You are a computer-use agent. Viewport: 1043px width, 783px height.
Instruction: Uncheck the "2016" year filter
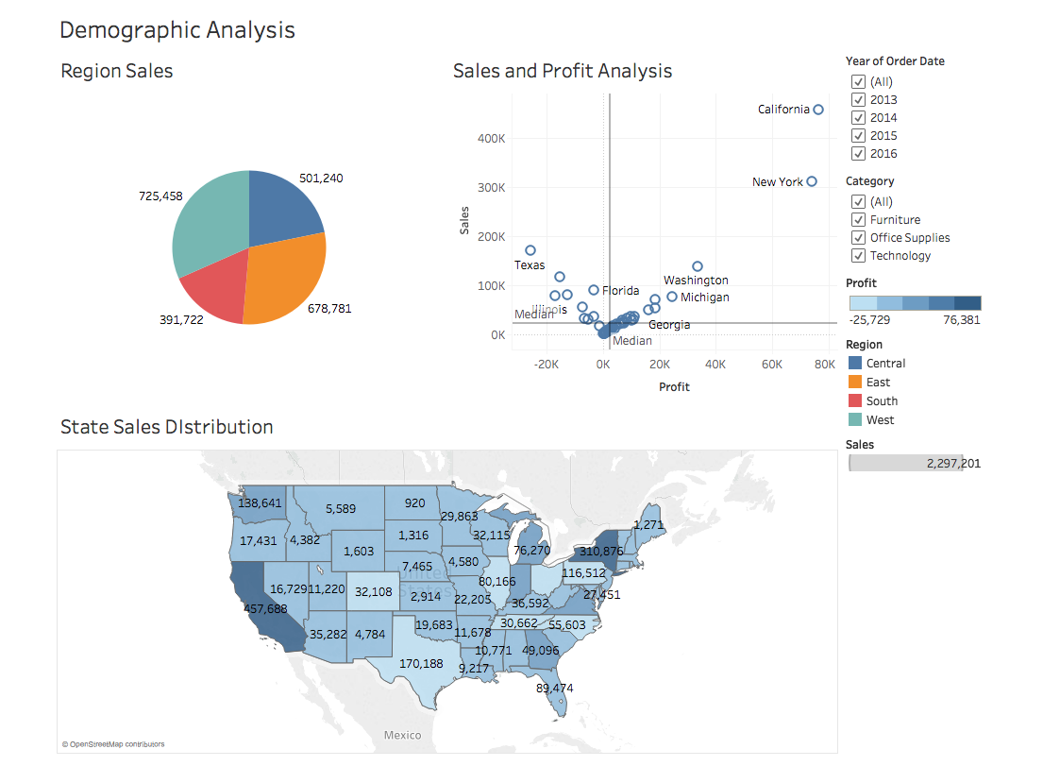[x=859, y=153]
